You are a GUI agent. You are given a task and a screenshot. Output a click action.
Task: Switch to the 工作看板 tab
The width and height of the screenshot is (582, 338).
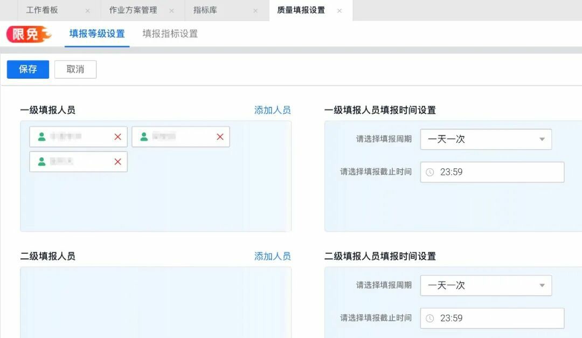coord(41,10)
